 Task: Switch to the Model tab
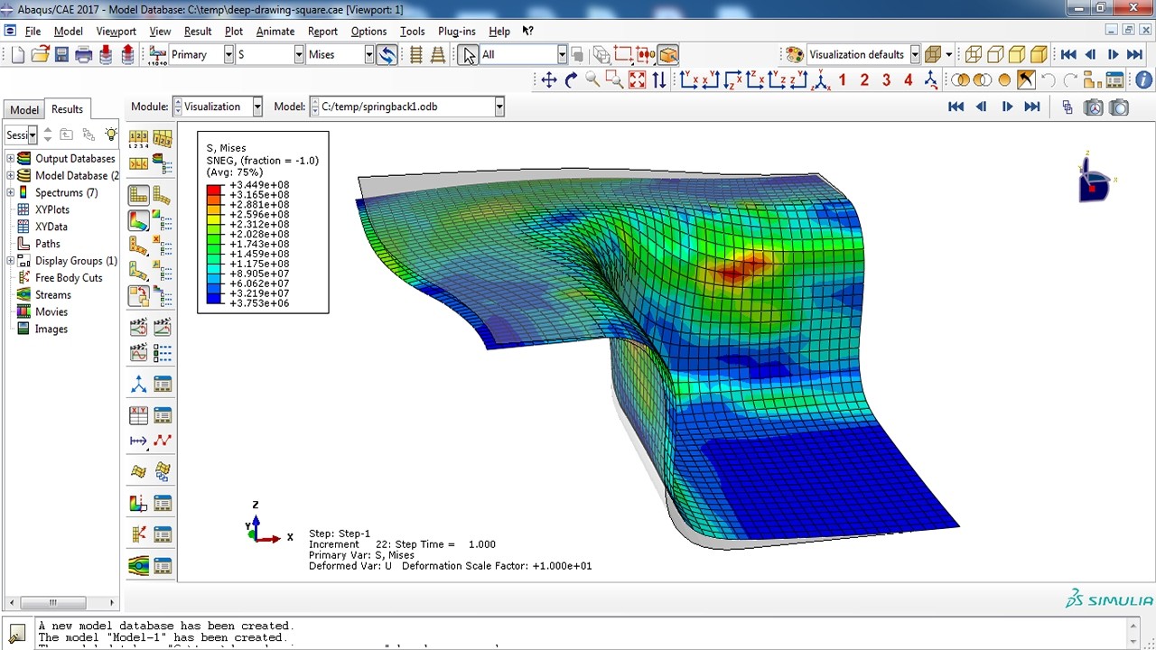[24, 109]
